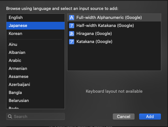The image size is (168, 127).
Task: Choose Korean in the language list
Action: [35, 34]
